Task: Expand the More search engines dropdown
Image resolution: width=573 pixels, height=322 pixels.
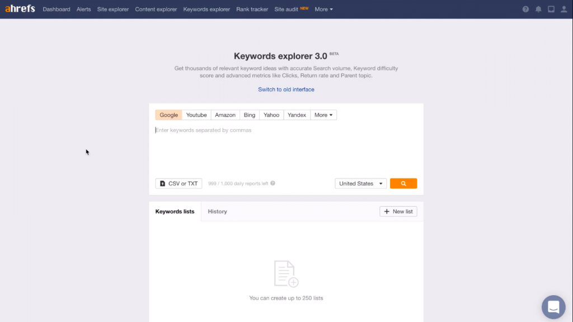Action: pyautogui.click(x=323, y=115)
